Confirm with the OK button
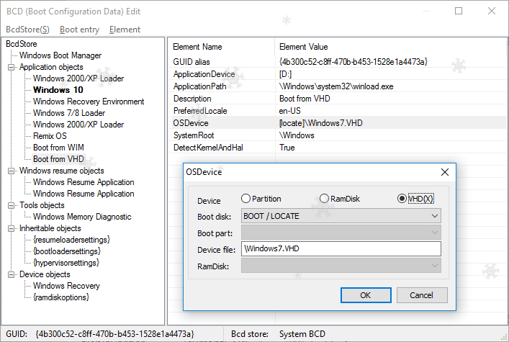Viewport: 509px width, 342px height. 366,295
